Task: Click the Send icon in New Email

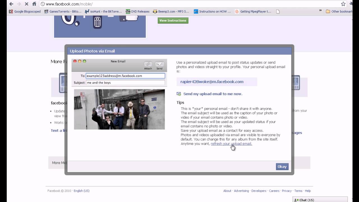Action: click(x=159, y=64)
